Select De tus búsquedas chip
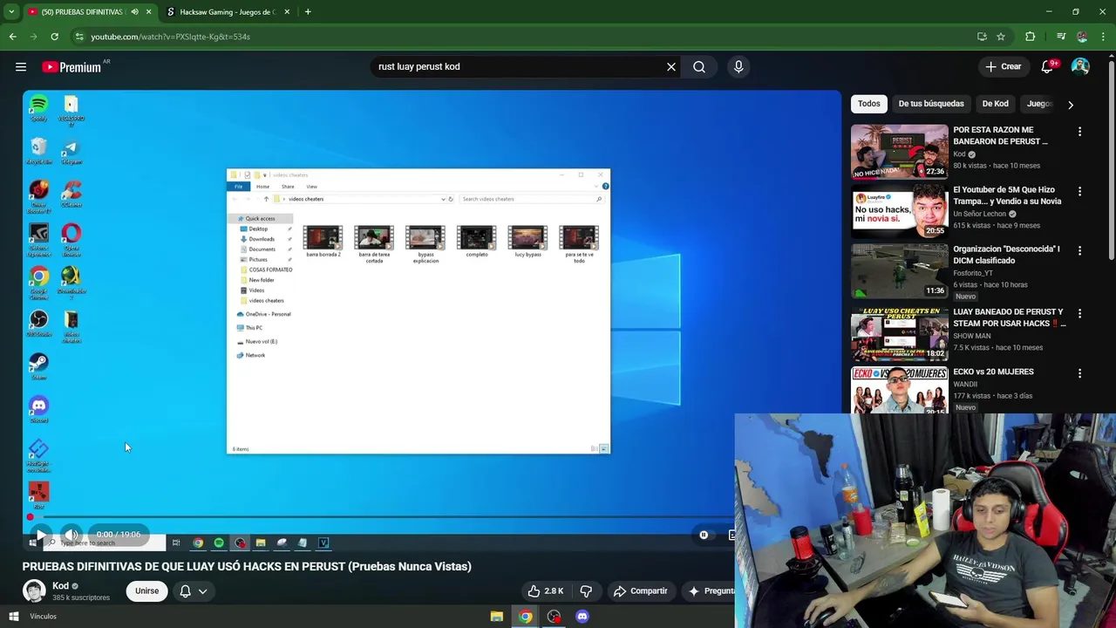The height and width of the screenshot is (628, 1116). 931,103
